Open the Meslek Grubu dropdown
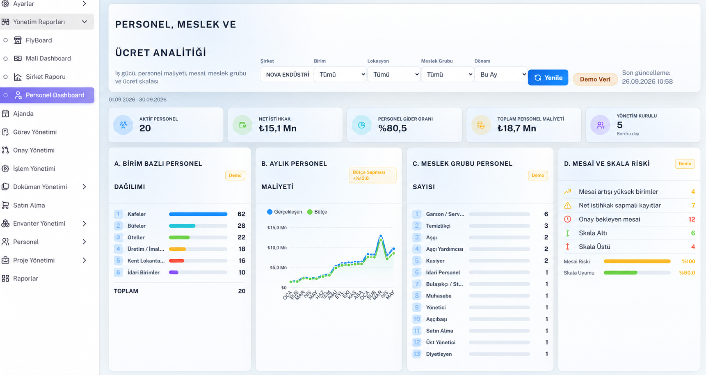This screenshot has height=375, width=706. pos(448,74)
